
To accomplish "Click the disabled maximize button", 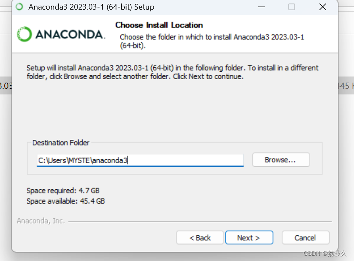I will coord(291,7).
